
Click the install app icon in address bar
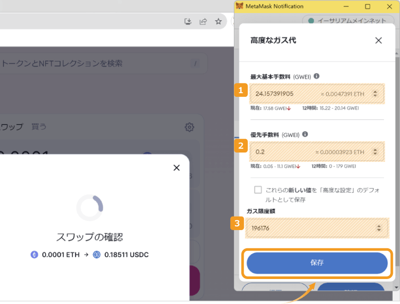click(x=188, y=21)
